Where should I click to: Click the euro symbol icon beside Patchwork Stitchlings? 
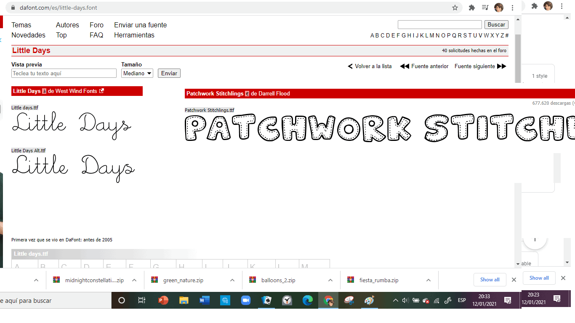pos(247,94)
